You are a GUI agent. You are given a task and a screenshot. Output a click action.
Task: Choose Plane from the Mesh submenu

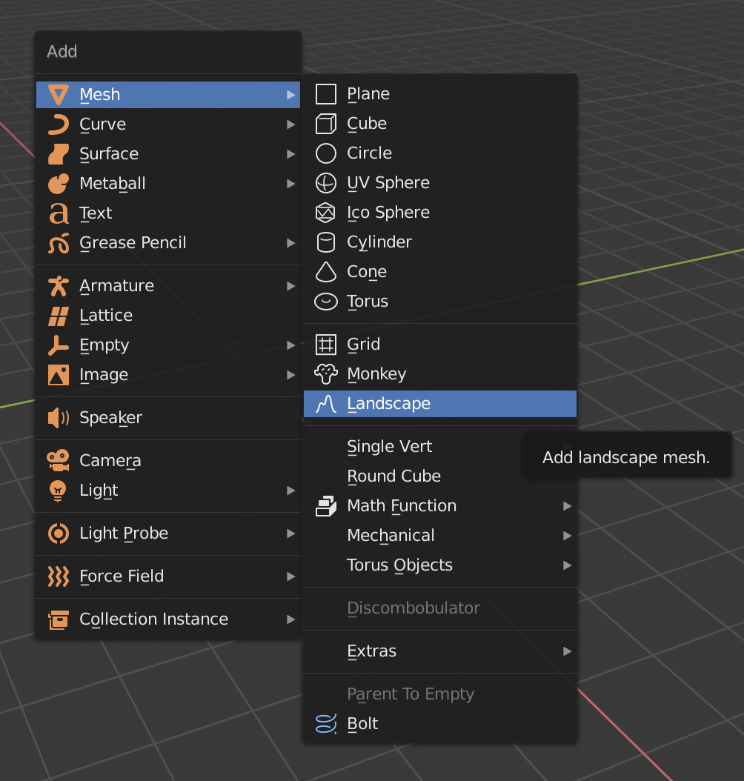(x=368, y=93)
